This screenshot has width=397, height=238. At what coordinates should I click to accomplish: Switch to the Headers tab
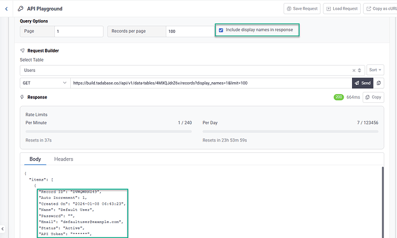(x=63, y=159)
